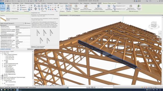Viewport: 163px width, 91px height.
Task: Click the Соединить join geometry tool
Action: (x=23, y=9)
